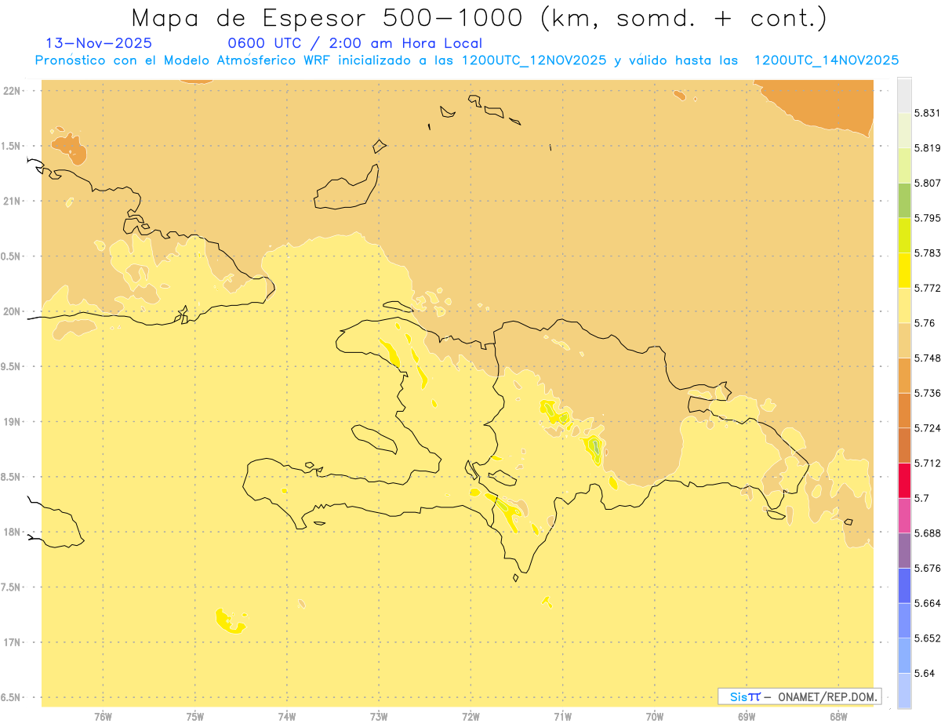Click the '21N' latitude label
Screen dimensions: 941x727
coord(11,201)
